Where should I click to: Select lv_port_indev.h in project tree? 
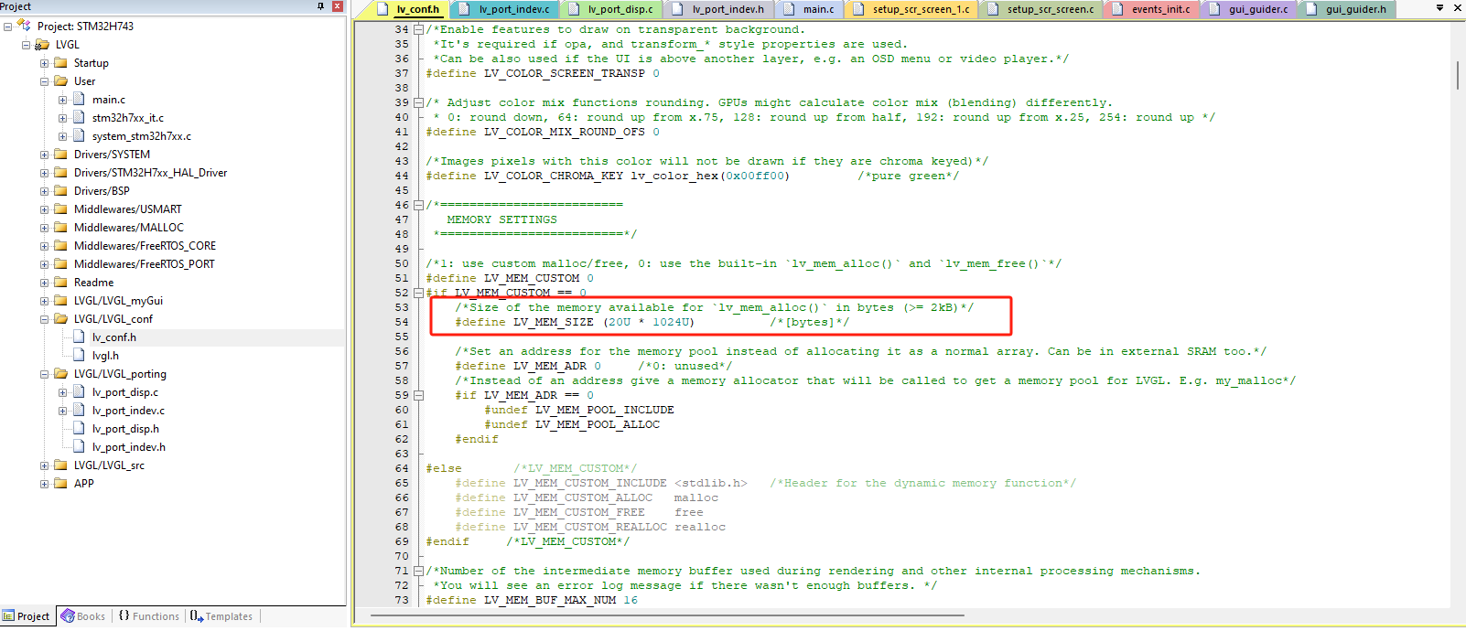click(x=129, y=447)
